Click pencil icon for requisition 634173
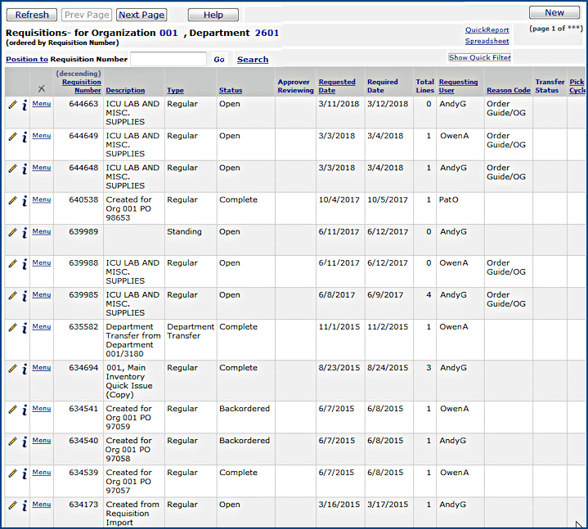 [12, 505]
